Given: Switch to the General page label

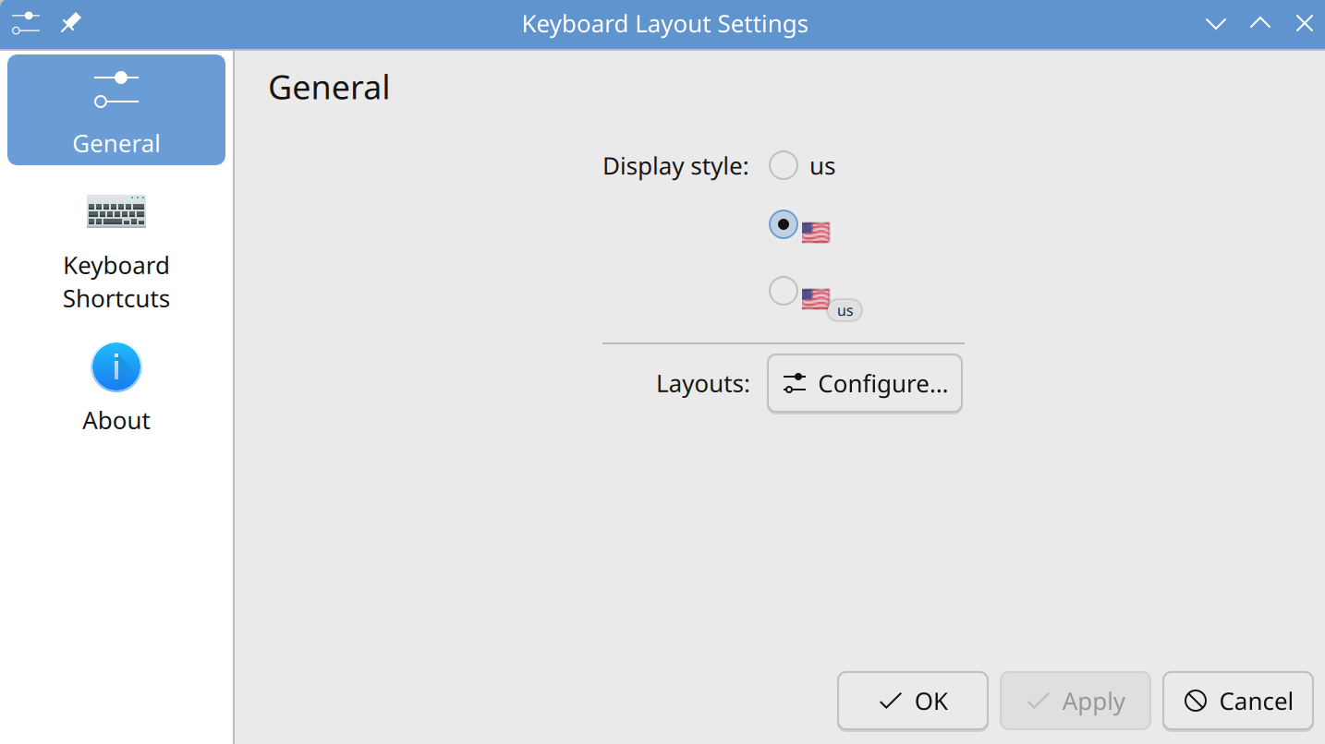Looking at the screenshot, I should coord(116,144).
